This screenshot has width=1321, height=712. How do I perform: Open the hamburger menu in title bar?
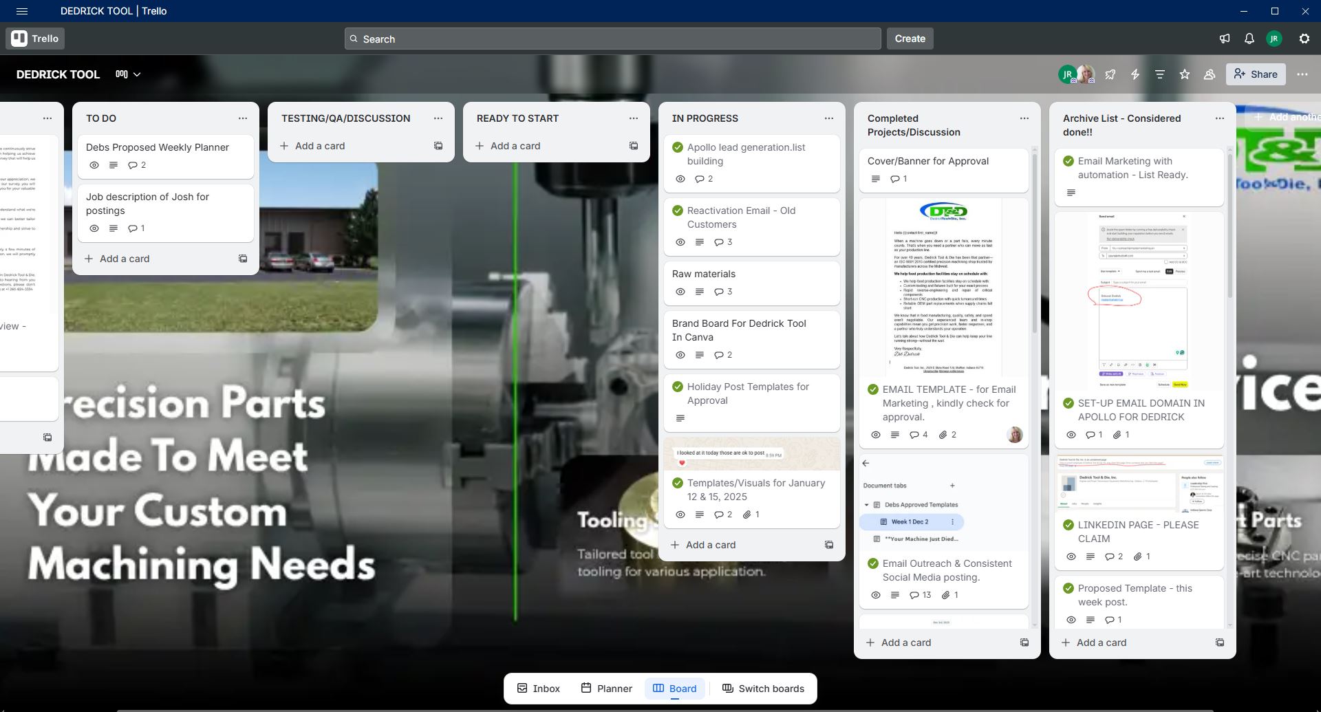point(22,11)
